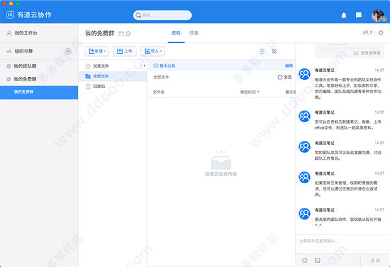The image size is (390, 267).
Task: Click the 全部文件 breadcrumb
Action: [161, 77]
